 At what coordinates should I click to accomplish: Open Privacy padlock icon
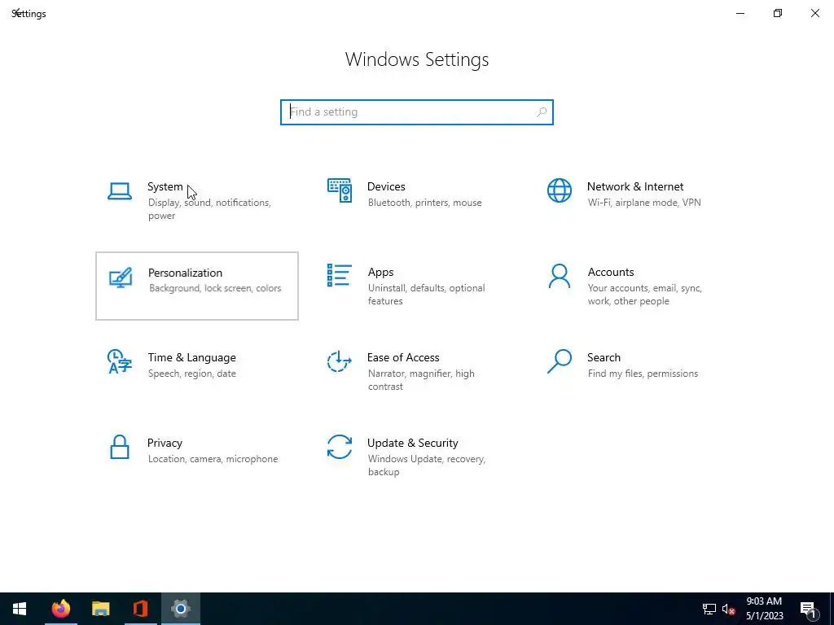[120, 447]
